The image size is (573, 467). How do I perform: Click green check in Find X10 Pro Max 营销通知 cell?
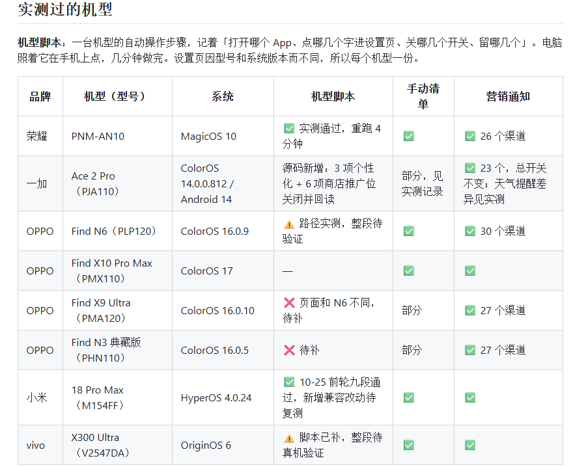coord(470,271)
